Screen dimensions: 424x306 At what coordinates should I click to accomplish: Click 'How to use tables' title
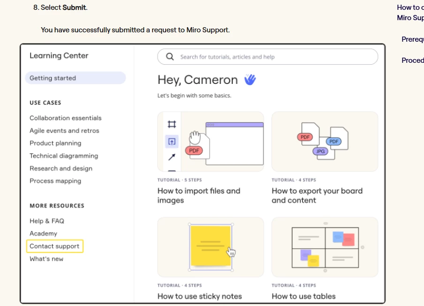(x=303, y=296)
